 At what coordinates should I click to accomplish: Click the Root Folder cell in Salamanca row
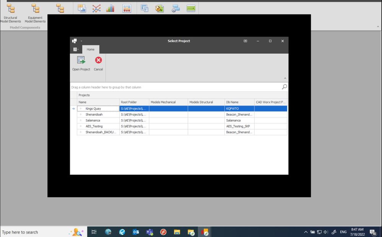(134, 120)
